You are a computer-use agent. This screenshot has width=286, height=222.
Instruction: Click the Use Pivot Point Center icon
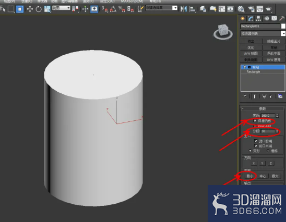(x=75, y=8)
